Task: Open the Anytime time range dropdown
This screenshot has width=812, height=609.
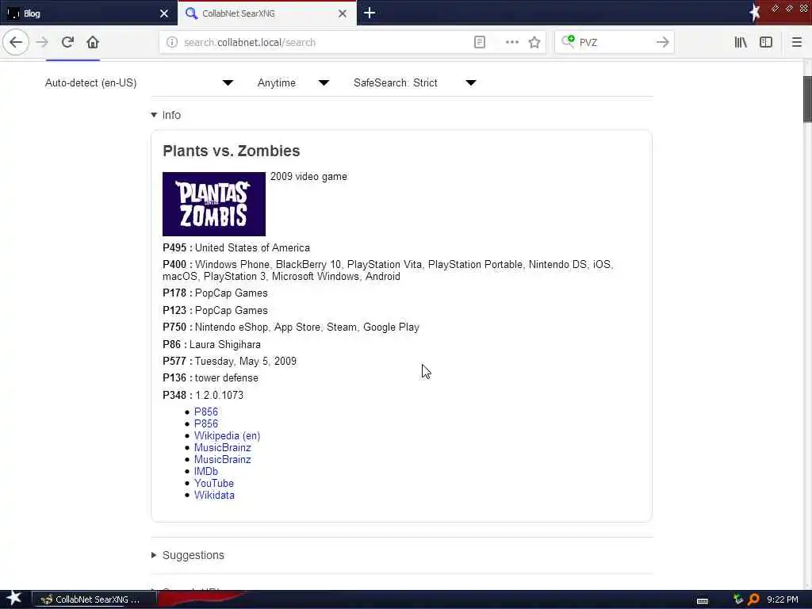Action: click(293, 82)
